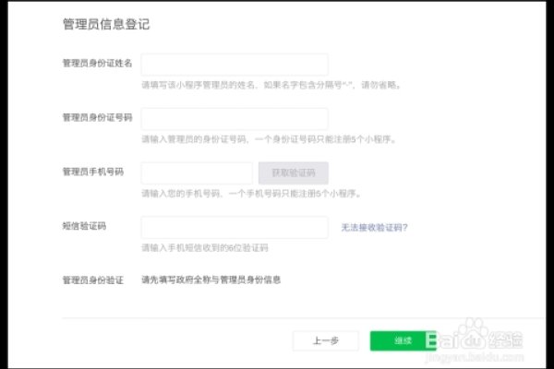Click into the 短信验证码 input field
The width and height of the screenshot is (554, 369).
tap(235, 227)
